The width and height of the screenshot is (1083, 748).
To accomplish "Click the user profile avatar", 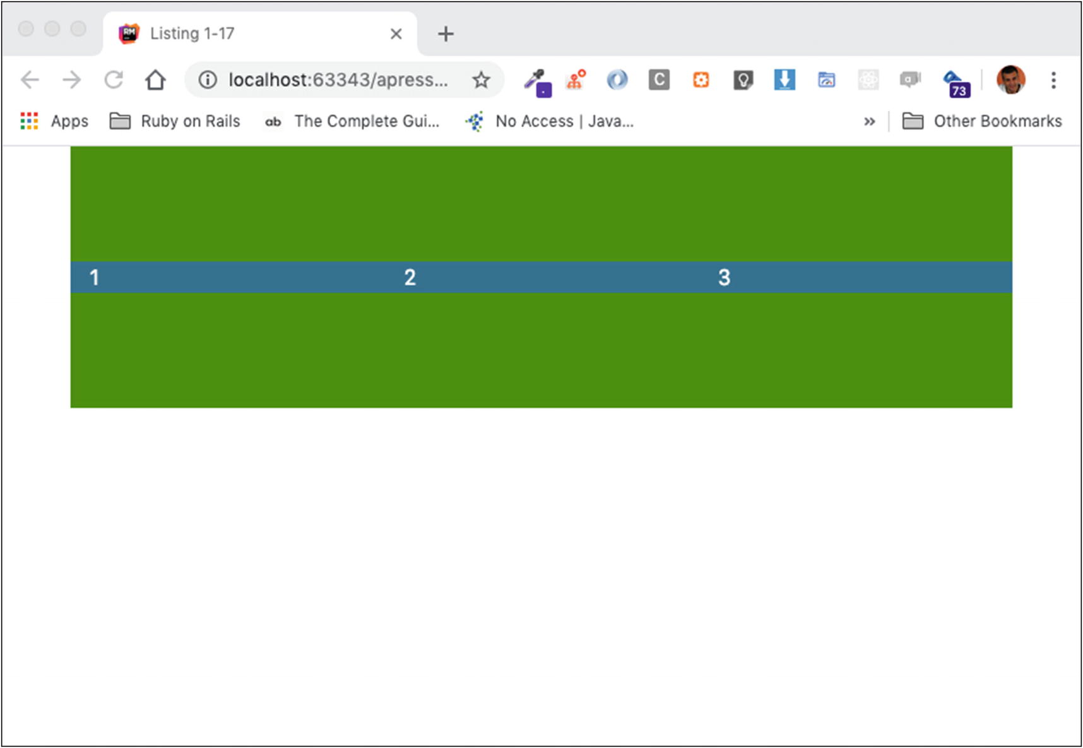I will click(1010, 80).
